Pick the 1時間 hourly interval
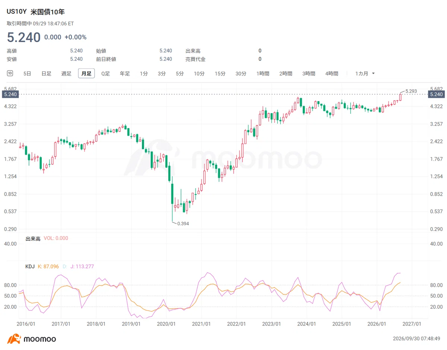Viewport: 447px width, 350px height. [x=263, y=74]
